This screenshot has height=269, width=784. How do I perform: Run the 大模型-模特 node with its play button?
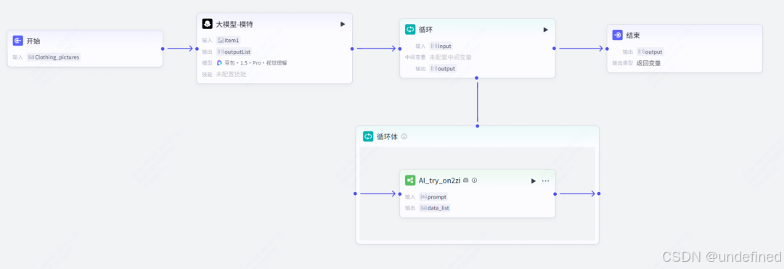[x=343, y=24]
